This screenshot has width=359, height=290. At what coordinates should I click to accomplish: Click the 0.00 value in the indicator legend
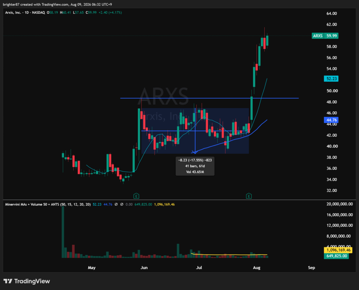[129, 204]
